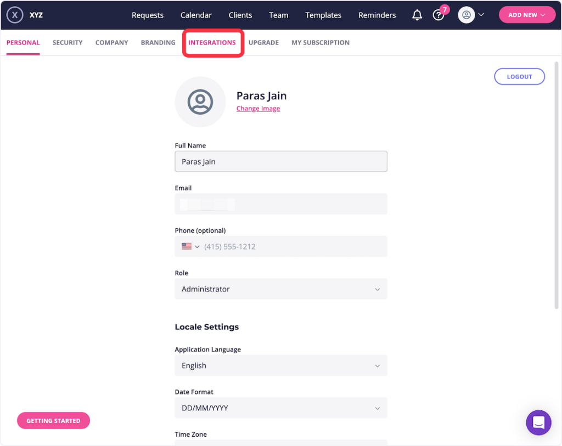Switch to the Integrations tab
Image resolution: width=562 pixels, height=446 pixels.
[212, 43]
